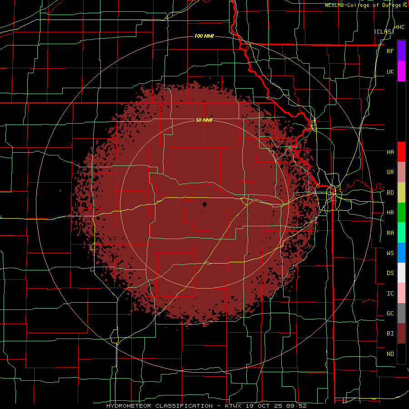Image resolution: width=409 pixels, height=409 pixels.
Task: Select the GR pink legend swatch
Action: coord(401,172)
